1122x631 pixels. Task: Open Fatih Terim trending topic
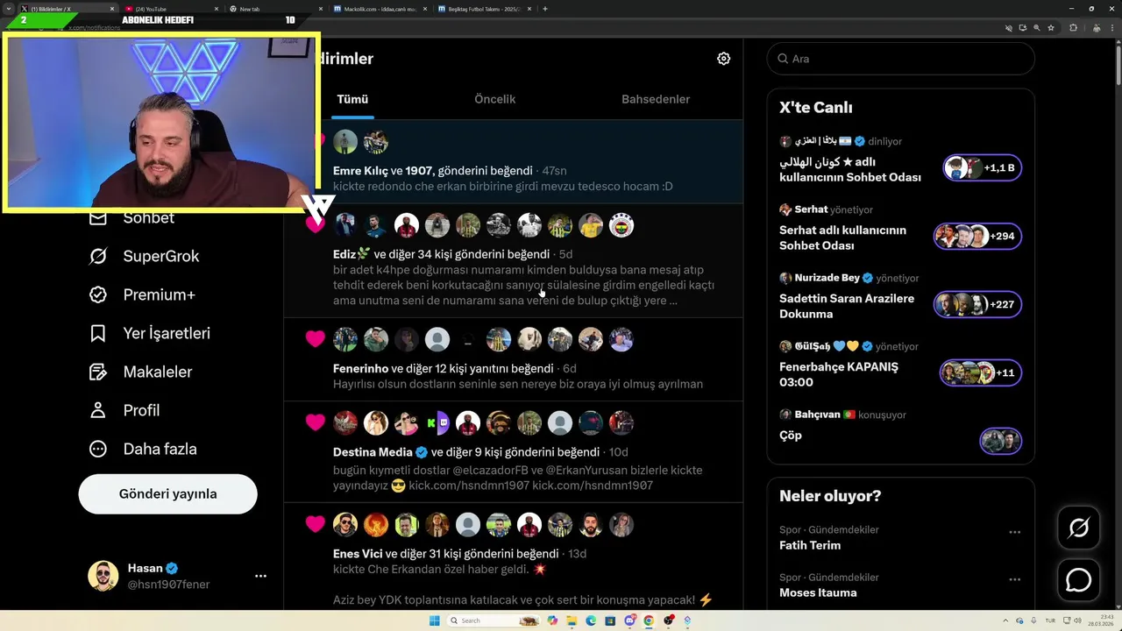(810, 545)
